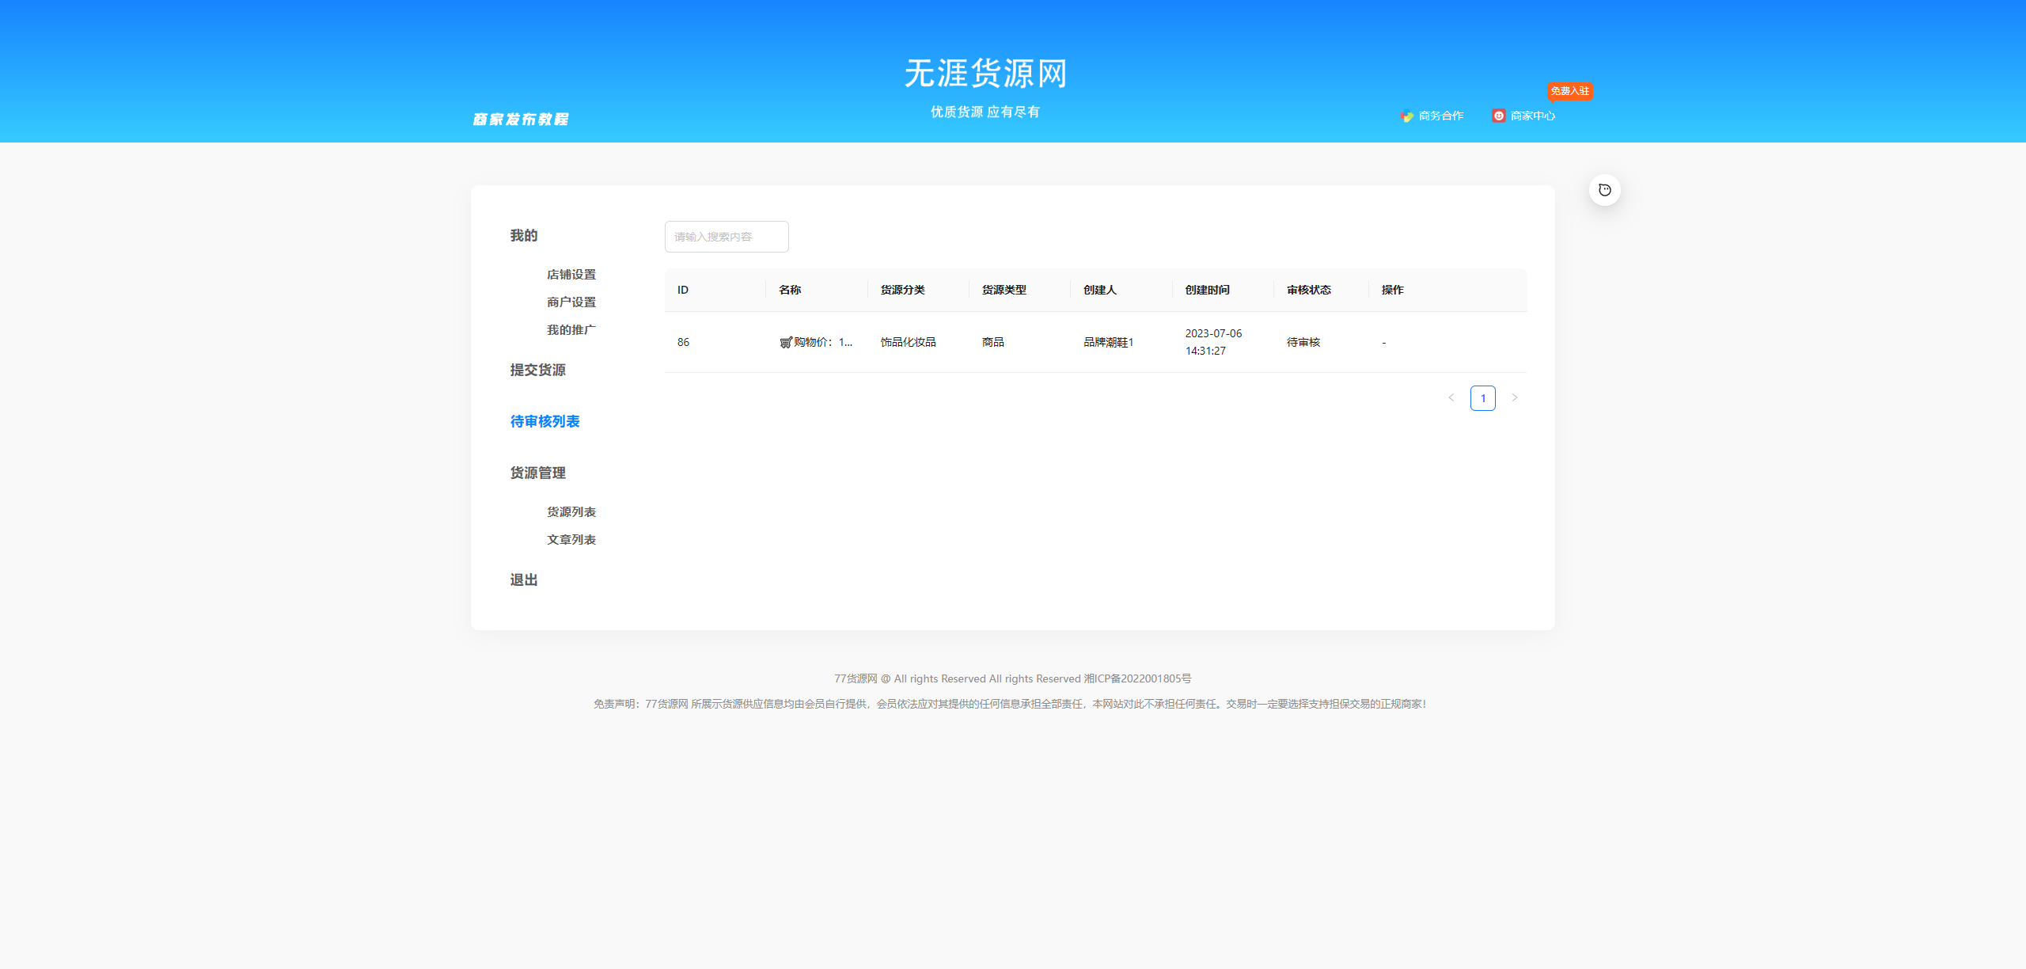
Task: Select the 待审核列表 menu item
Action: point(544,421)
